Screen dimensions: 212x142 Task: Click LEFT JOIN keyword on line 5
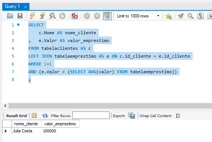40,56
